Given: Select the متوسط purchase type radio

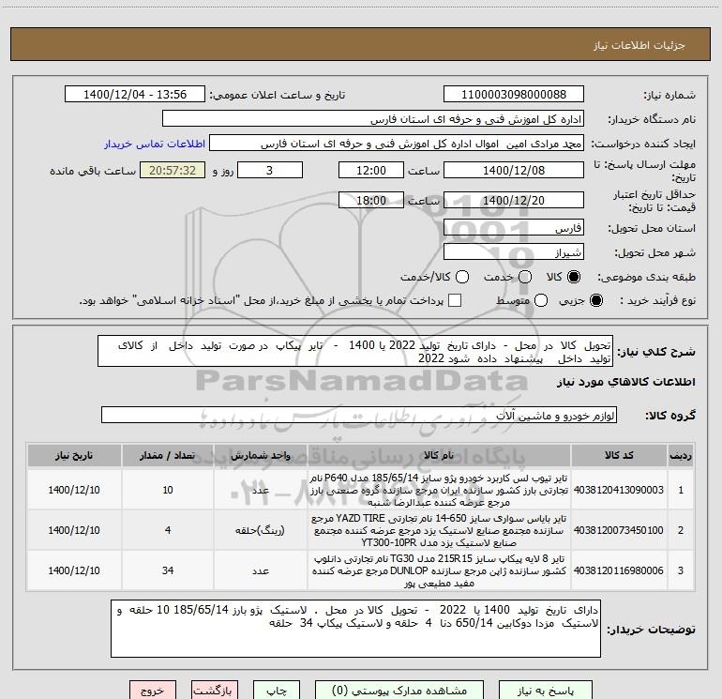Looking at the screenshot, I should (x=541, y=300).
